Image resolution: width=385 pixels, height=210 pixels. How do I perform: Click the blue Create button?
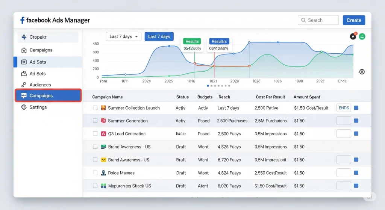354,20
